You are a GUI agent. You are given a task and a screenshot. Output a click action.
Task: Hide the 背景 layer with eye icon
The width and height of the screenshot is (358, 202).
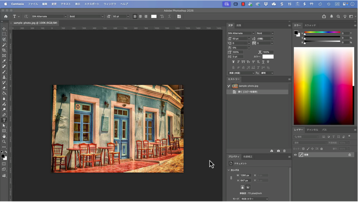295,155
